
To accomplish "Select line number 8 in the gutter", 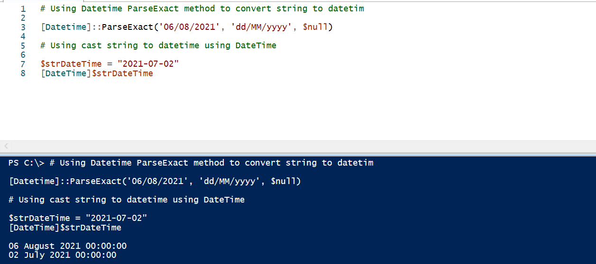I will (x=23, y=73).
